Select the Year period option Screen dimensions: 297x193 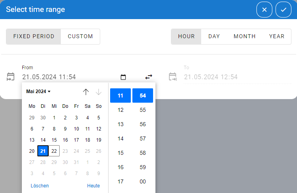277,36
